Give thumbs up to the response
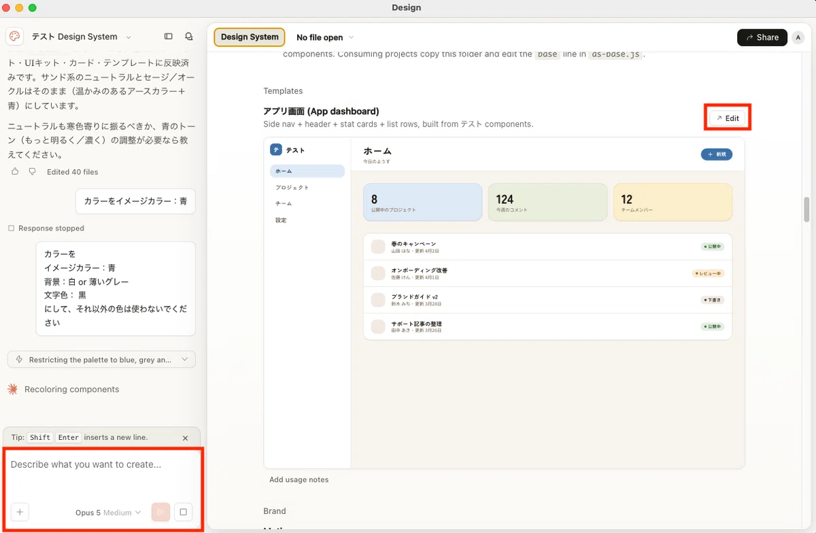 point(15,172)
